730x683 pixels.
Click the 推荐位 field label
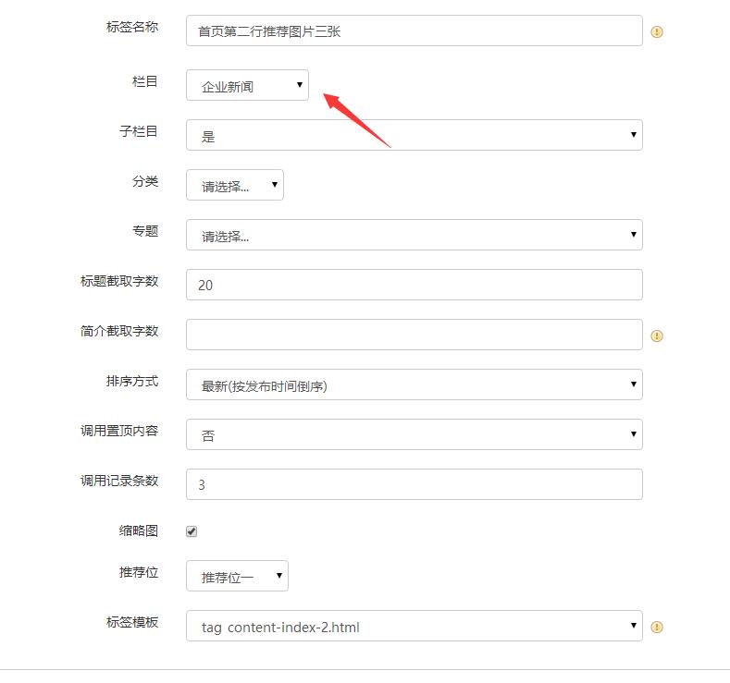coord(138,572)
